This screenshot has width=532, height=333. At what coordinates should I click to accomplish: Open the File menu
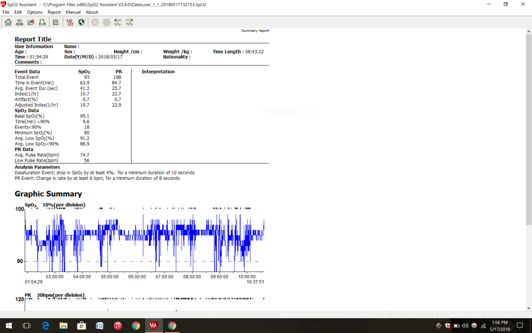coord(6,12)
